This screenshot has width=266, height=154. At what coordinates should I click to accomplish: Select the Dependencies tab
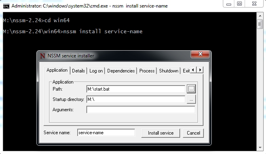pyautogui.click(x=121, y=71)
